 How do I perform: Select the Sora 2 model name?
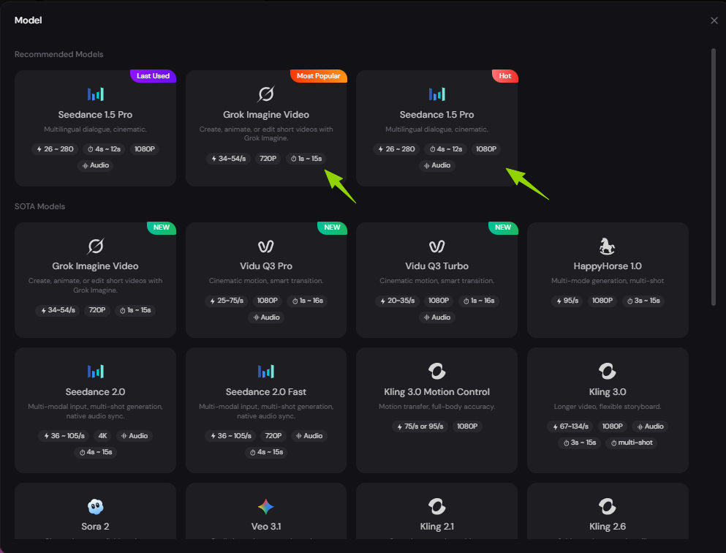point(95,526)
